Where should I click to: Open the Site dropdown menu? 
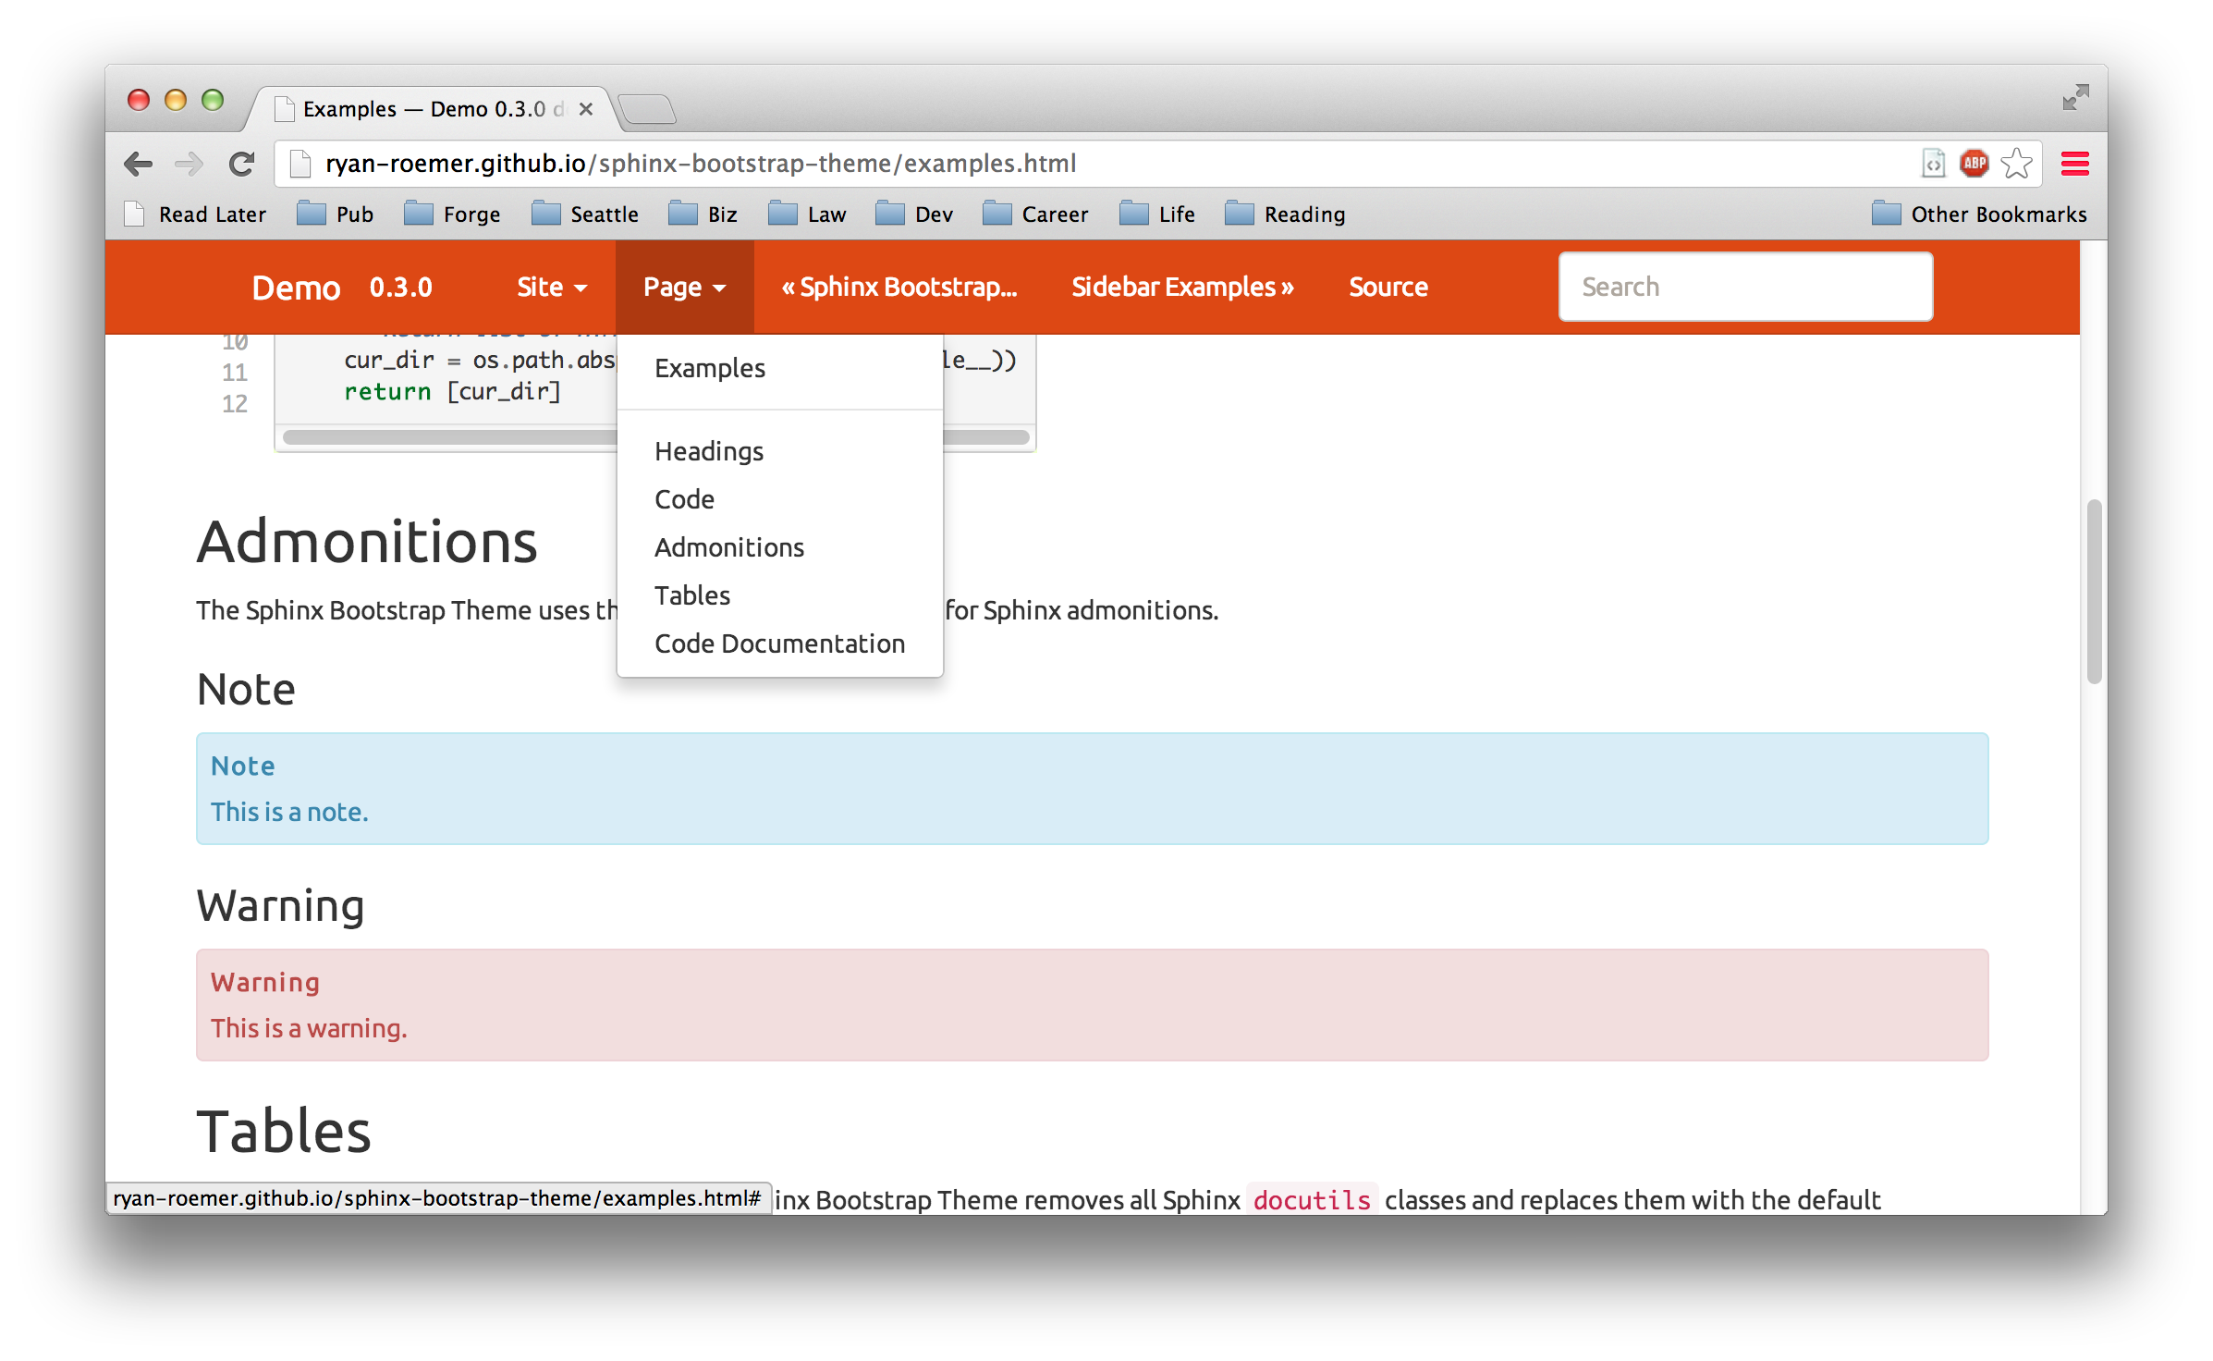coord(551,287)
